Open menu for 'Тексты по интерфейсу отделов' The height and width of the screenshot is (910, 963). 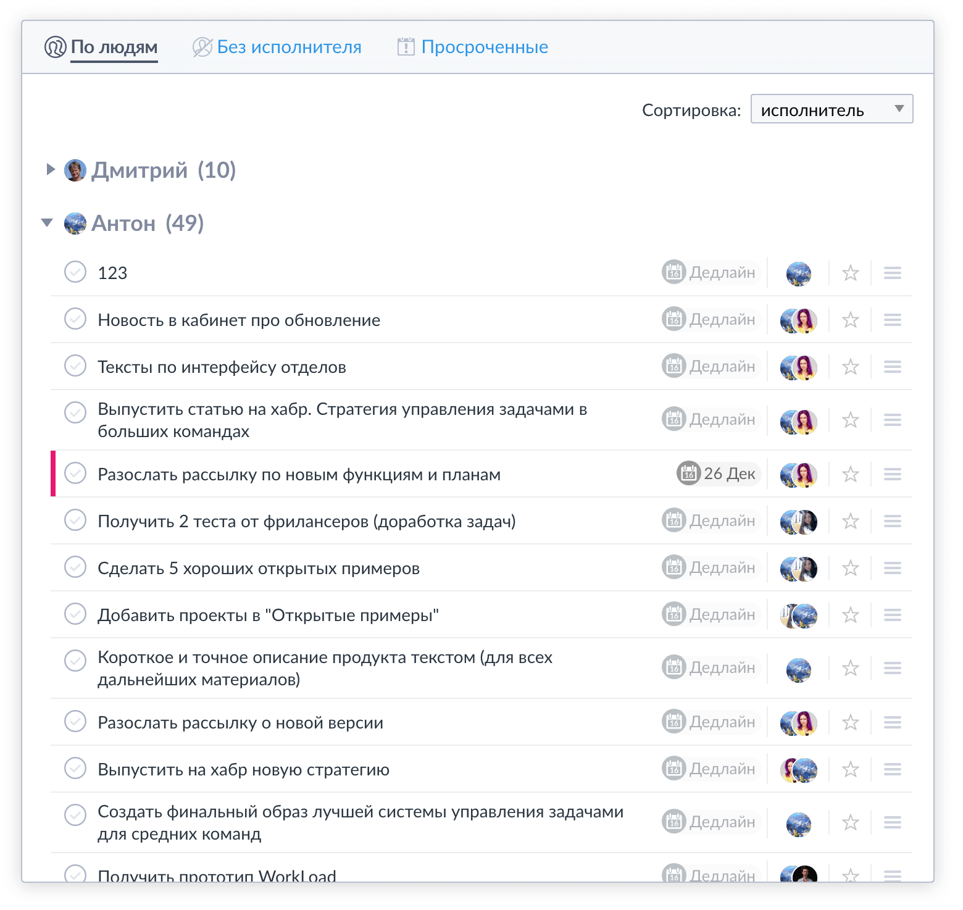[892, 366]
